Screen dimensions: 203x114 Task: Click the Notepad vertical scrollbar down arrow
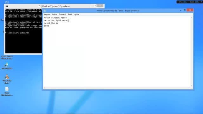click(192, 85)
